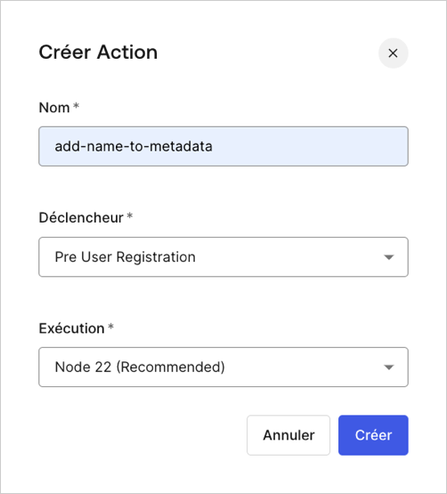Click the Exécution dropdown caret arrow
Image resolution: width=447 pixels, height=494 pixels.
pyautogui.click(x=389, y=368)
